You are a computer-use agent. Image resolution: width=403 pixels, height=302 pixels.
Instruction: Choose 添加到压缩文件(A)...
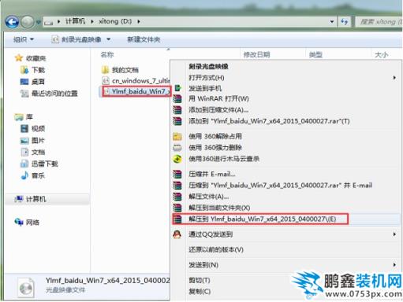[218, 110]
